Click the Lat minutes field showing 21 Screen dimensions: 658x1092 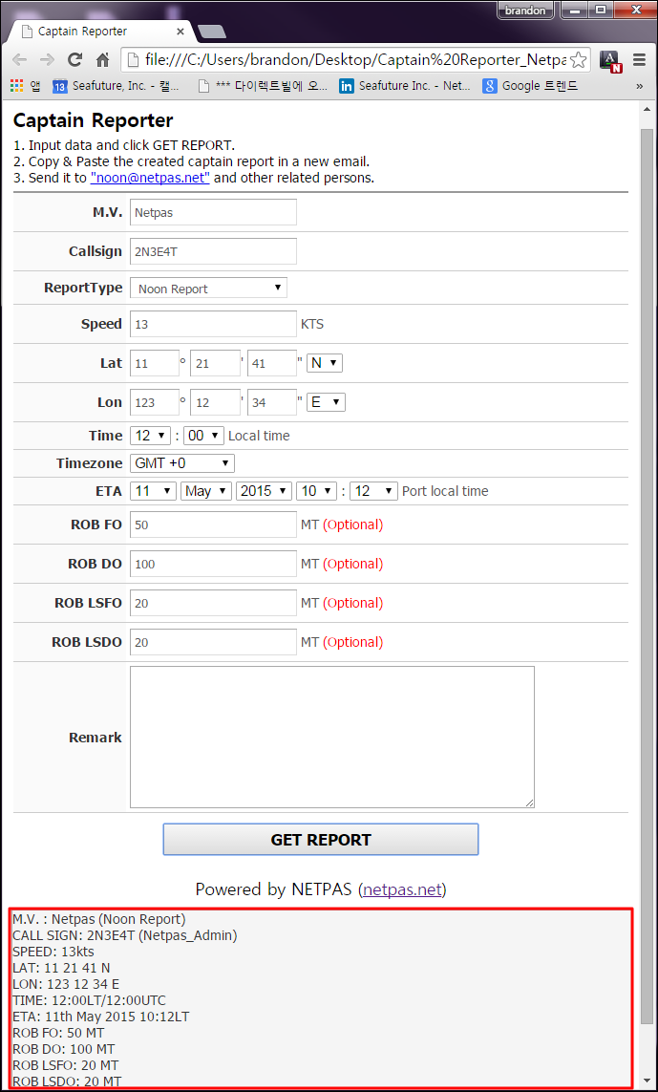pyautogui.click(x=215, y=363)
